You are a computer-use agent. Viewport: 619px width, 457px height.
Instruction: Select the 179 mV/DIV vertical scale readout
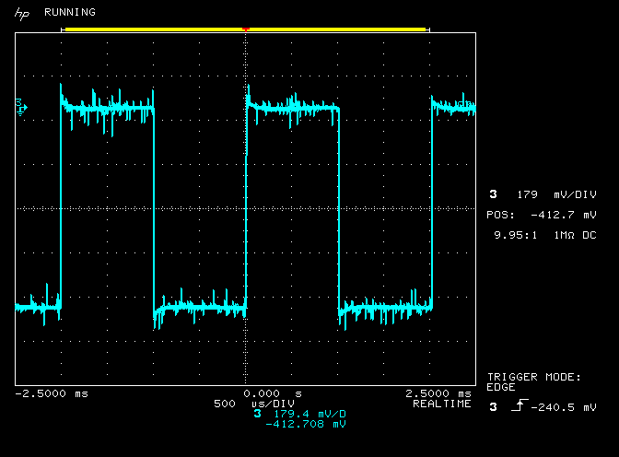[543, 194]
